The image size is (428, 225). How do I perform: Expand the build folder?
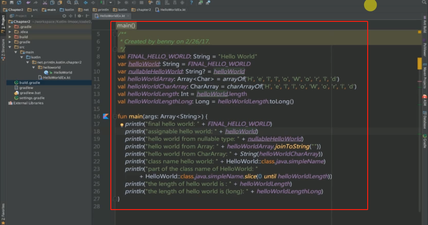pos(10,37)
